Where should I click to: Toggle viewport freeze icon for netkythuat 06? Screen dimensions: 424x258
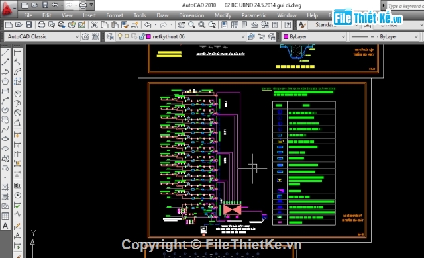[x=134, y=36]
